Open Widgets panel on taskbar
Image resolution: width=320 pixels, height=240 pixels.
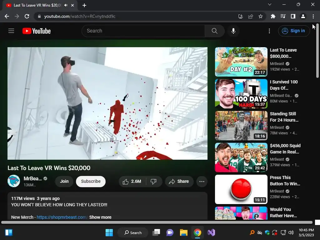(x=8, y=232)
